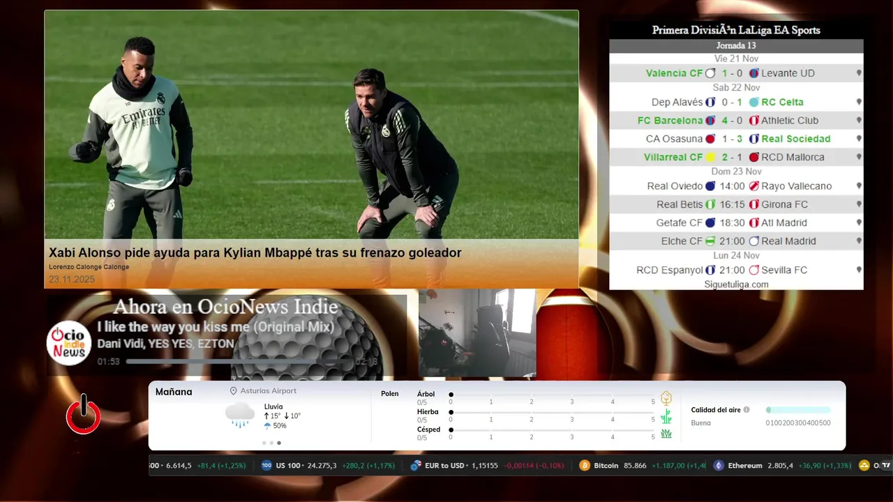Click the artist line Dani Vidi, YES YES, EZTON

click(165, 344)
